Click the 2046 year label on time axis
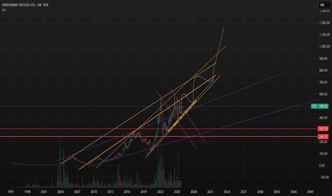The height and width of the screenshot is (196, 332). click(294, 192)
